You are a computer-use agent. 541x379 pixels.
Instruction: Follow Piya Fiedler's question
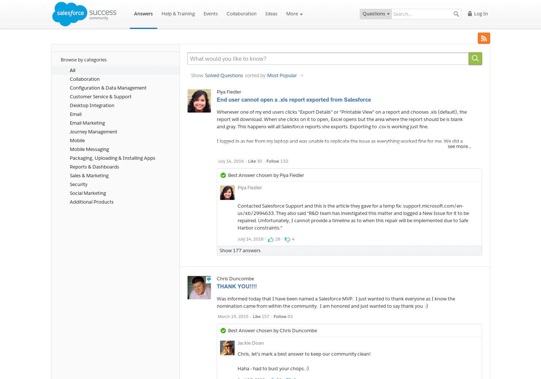pos(273,161)
